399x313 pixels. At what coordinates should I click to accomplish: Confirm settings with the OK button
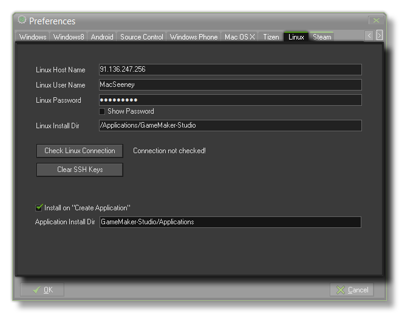(42, 290)
